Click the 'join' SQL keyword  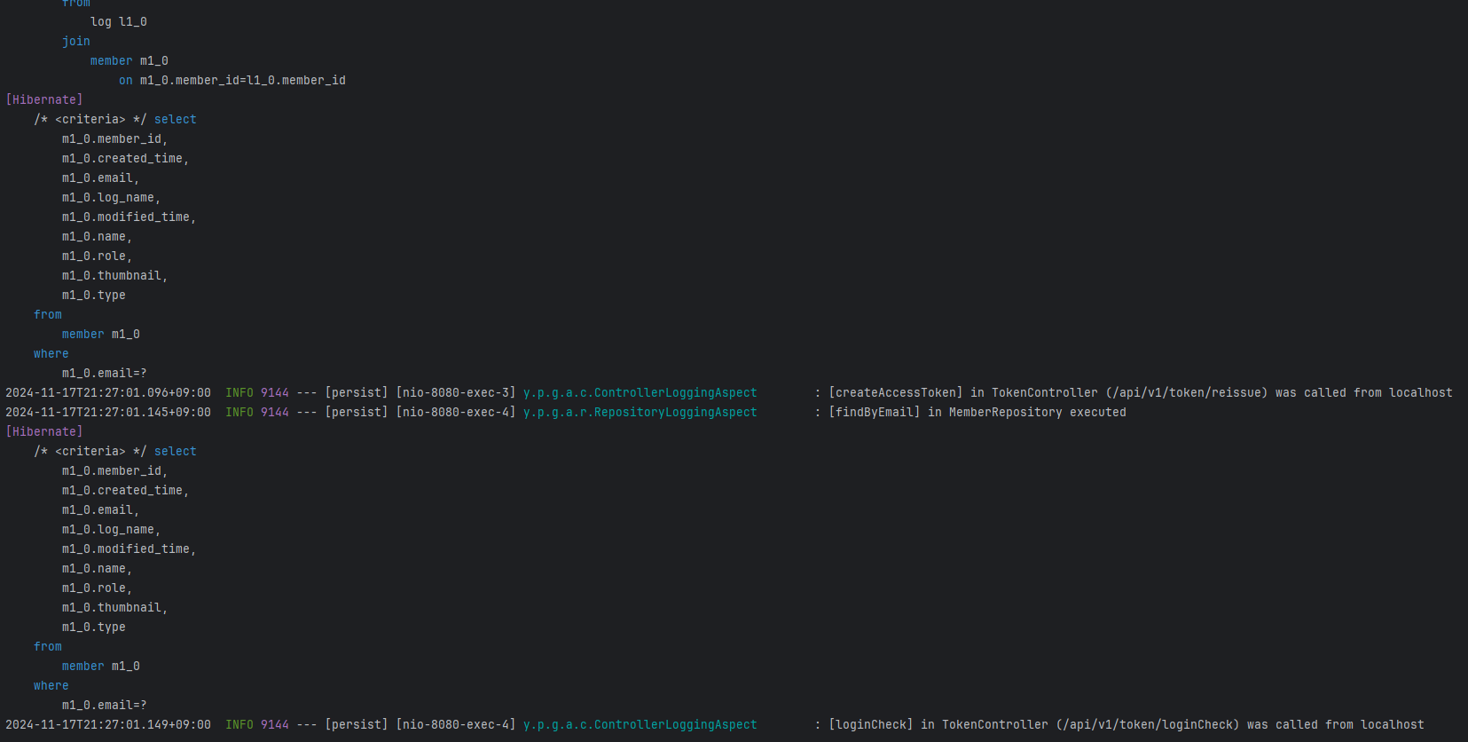[76, 41]
